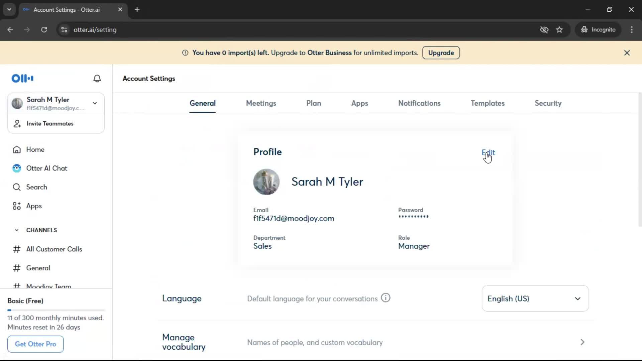Switch to the Apps settings tab
Viewport: 642px width, 361px height.
point(360,103)
